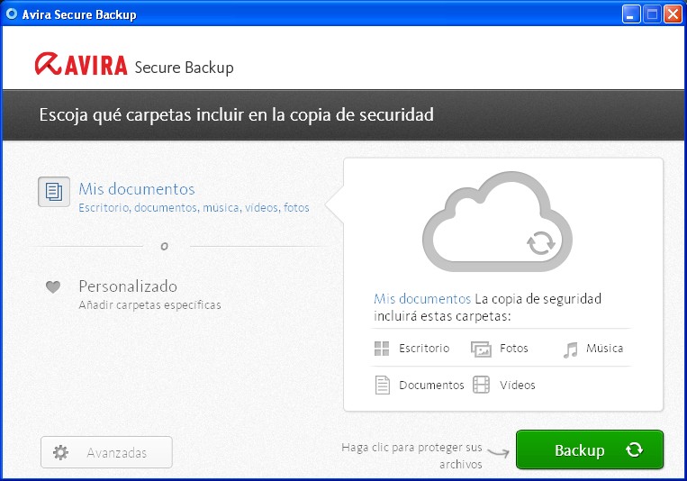Viewport: 687px width, 481px height.
Task: Click the Documentos folder label
Action: pyautogui.click(x=431, y=385)
